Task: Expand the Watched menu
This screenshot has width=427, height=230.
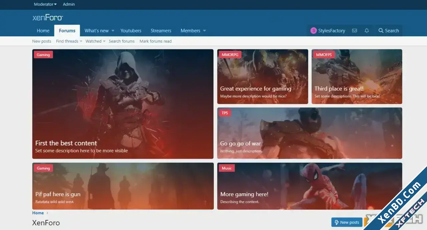Action: (x=95, y=41)
